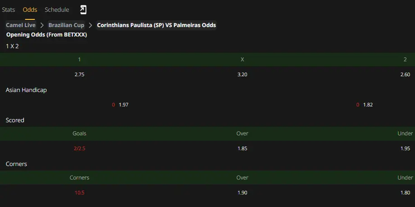Pick Asian Handicap odds 1.97

(x=124, y=105)
